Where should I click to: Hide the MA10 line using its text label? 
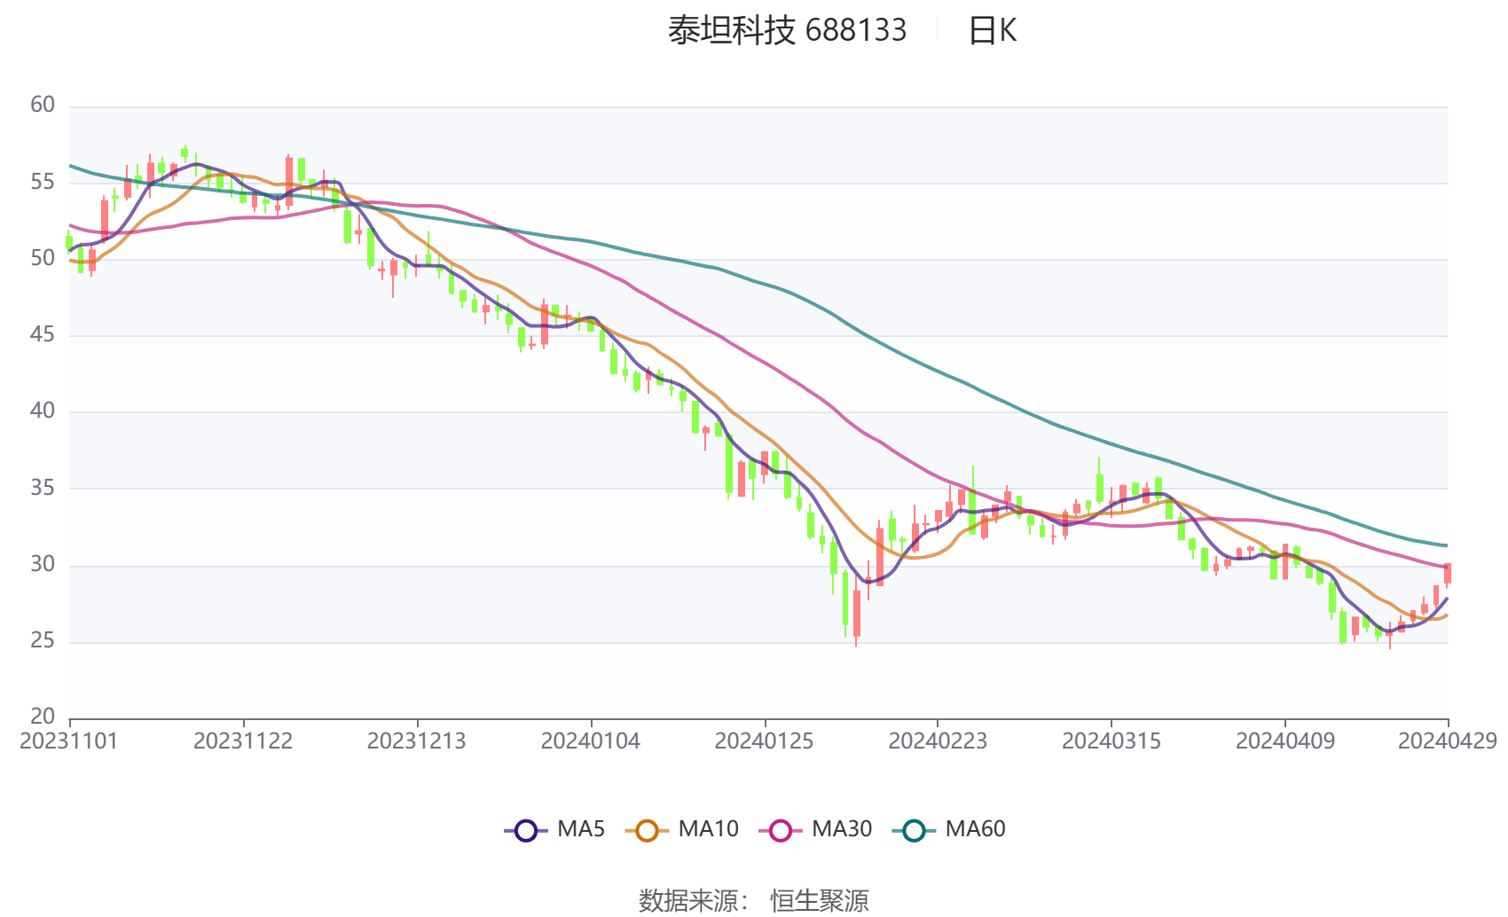[x=708, y=829]
